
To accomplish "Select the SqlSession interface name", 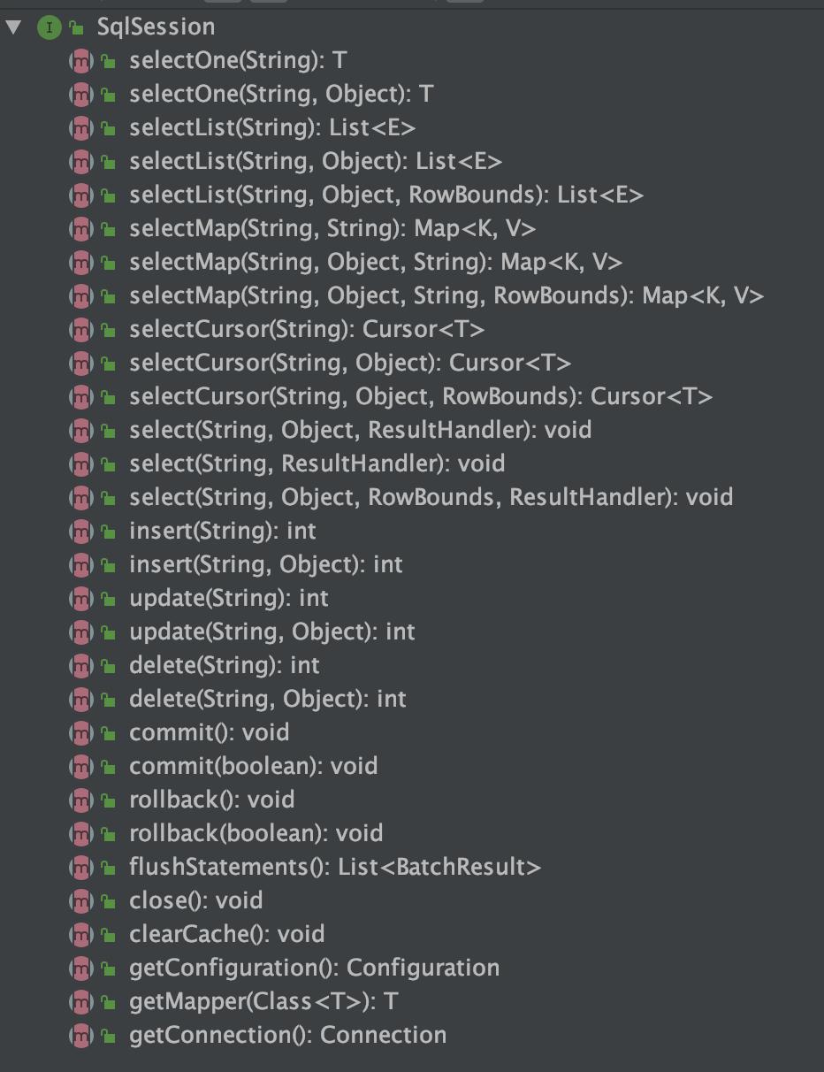I will [156, 27].
